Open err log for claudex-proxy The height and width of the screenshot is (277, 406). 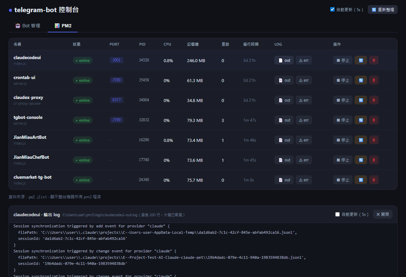coord(304,100)
